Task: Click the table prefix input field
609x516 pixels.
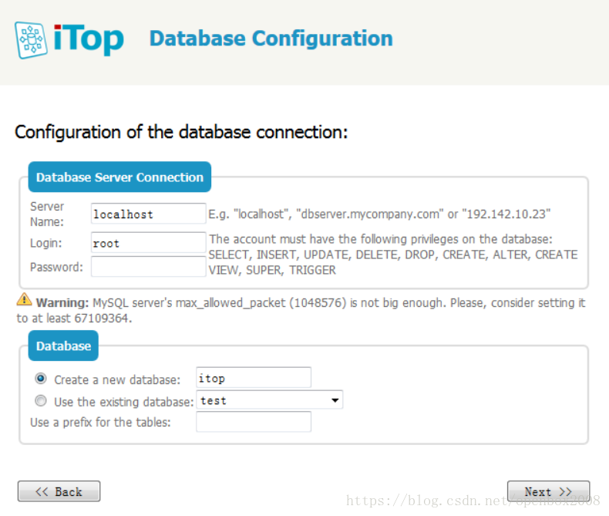Action: [254, 422]
